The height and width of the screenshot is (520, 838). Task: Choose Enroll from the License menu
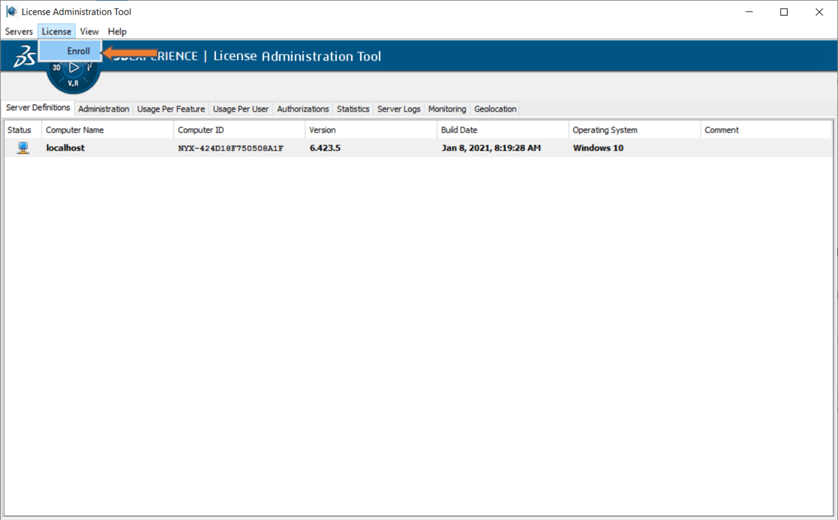(x=71, y=51)
